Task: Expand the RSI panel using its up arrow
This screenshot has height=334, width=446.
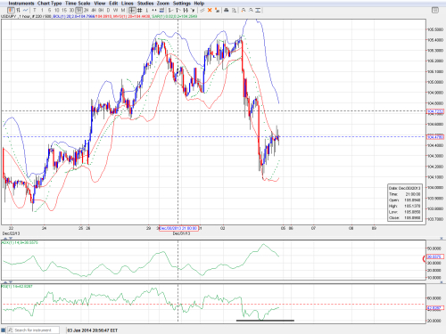Action: pyautogui.click(x=4, y=281)
